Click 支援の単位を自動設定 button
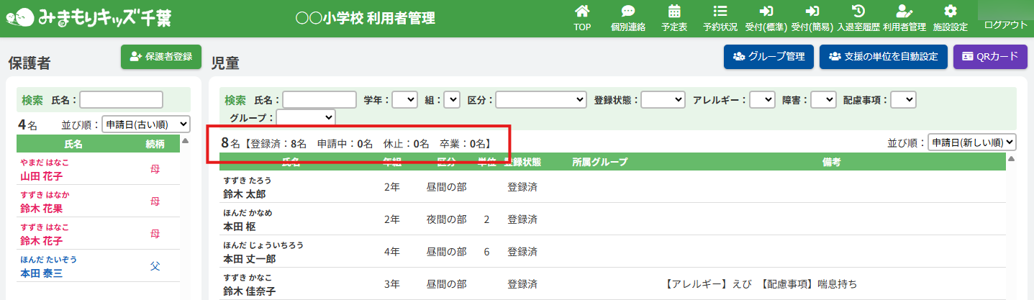This screenshot has width=1034, height=300. click(883, 57)
